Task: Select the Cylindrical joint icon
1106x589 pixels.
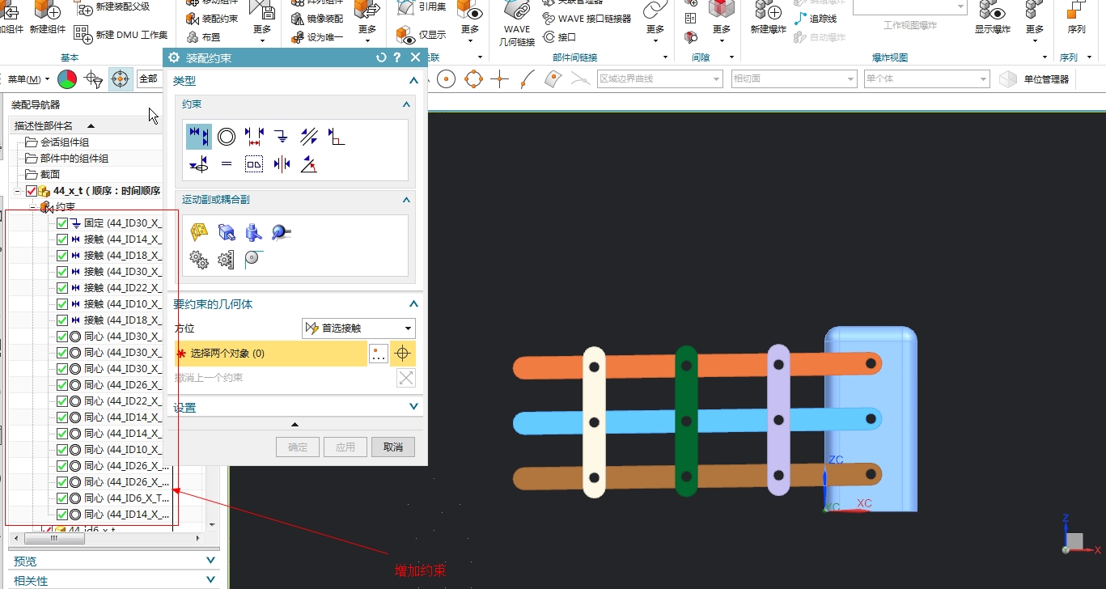Action: coord(254,232)
